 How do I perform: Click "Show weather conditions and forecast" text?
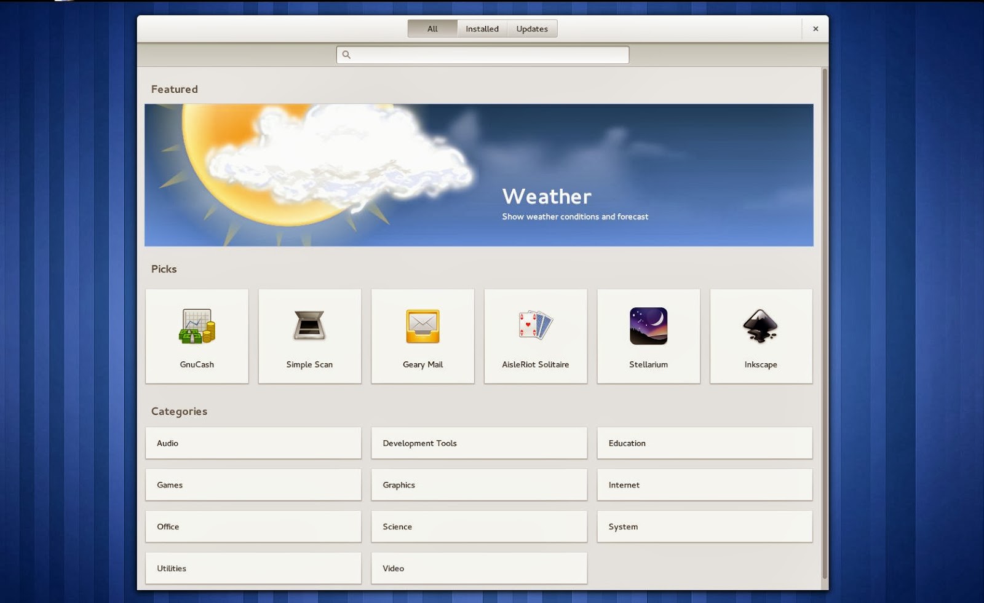click(575, 216)
